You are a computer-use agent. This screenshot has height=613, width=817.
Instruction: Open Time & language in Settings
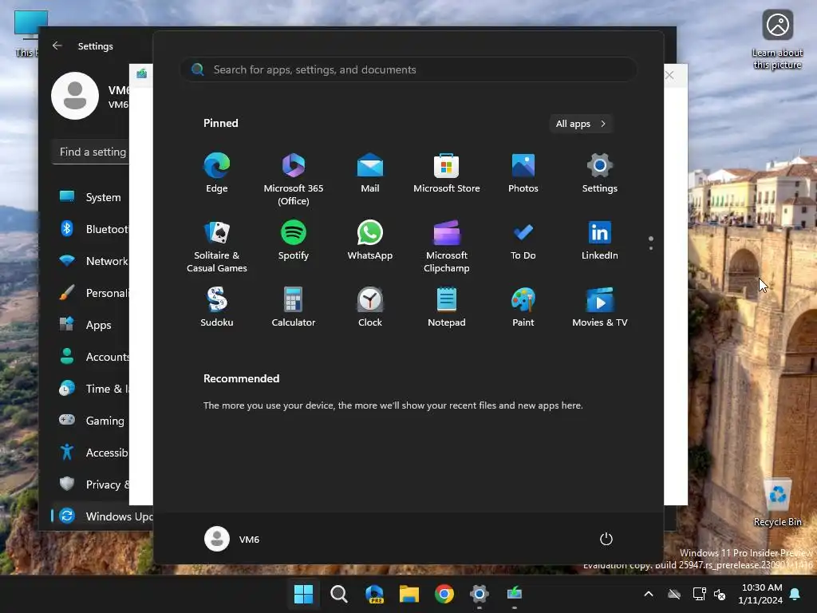[x=91, y=389]
